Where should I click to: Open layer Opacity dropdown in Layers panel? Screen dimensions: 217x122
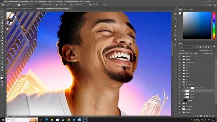pos(214,50)
